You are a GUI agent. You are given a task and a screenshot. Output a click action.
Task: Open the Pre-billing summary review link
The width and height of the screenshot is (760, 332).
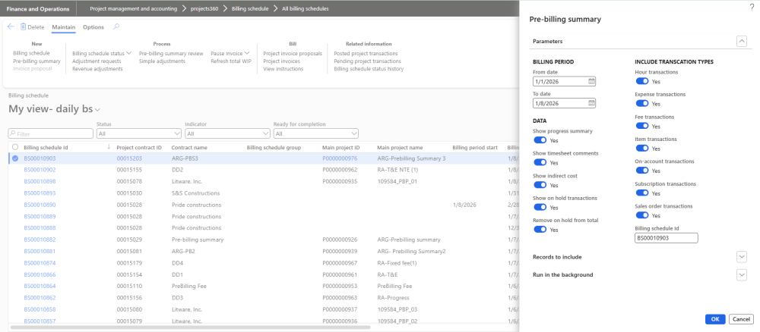(171, 54)
